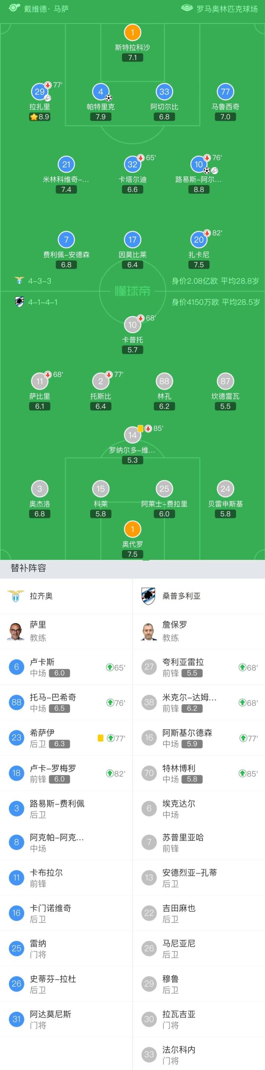Click the green substitution arrow beside 卢卡斯
265x1070 pixels.
pyautogui.click(x=110, y=668)
